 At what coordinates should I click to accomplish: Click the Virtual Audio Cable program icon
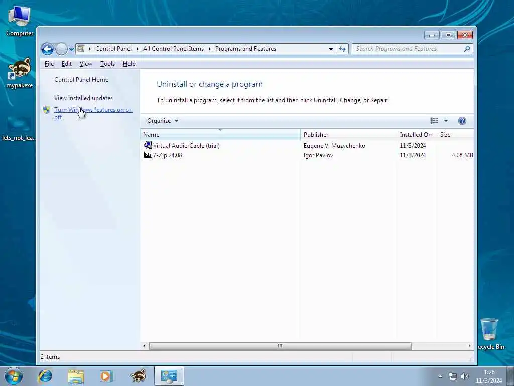click(148, 145)
